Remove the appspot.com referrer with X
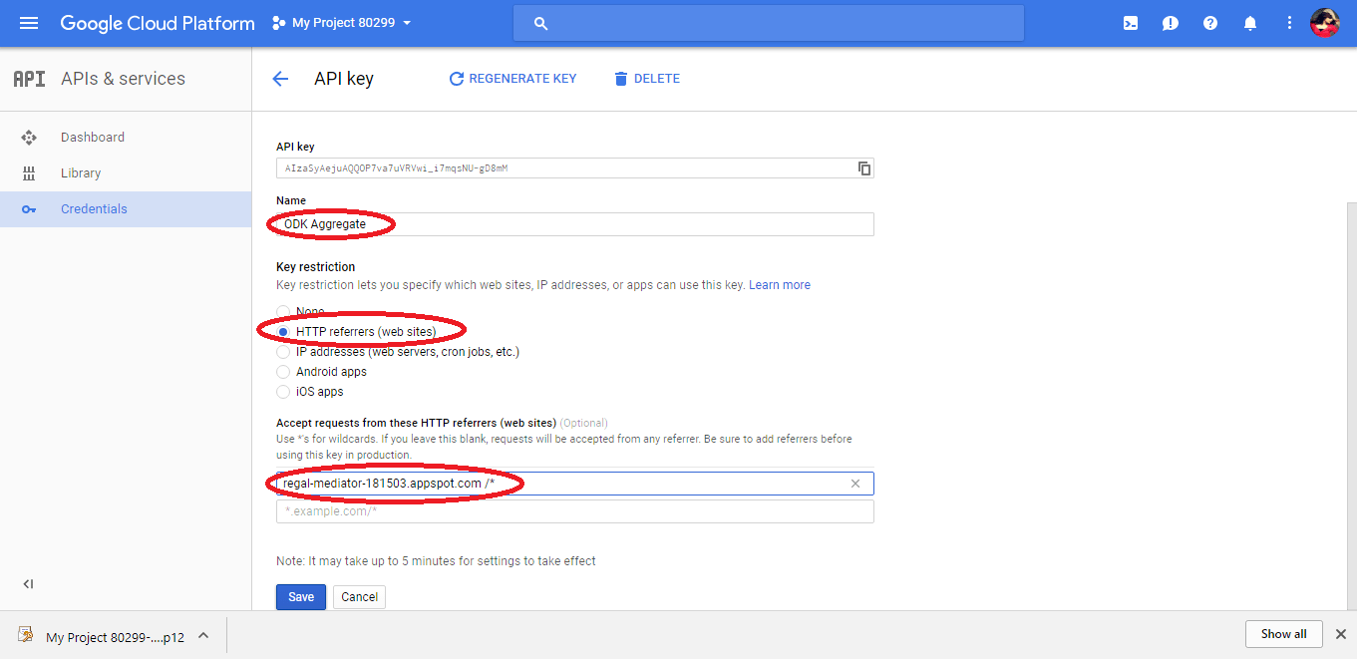Screen dimensions: 1357x659 point(855,484)
